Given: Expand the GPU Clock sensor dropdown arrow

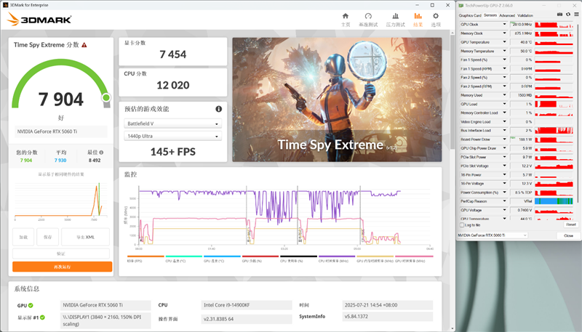Looking at the screenshot, I should click(x=504, y=24).
